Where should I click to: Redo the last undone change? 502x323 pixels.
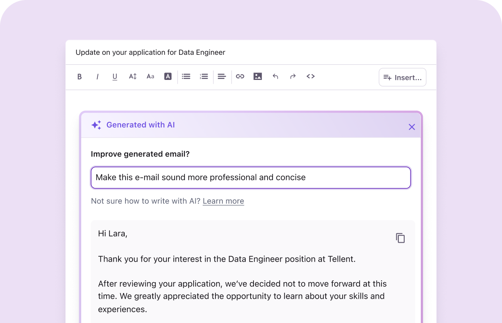coord(293,76)
